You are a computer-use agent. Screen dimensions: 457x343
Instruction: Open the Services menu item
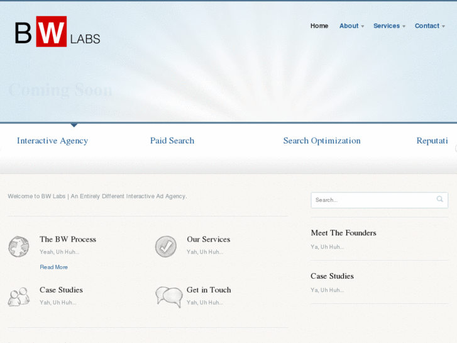[387, 26]
